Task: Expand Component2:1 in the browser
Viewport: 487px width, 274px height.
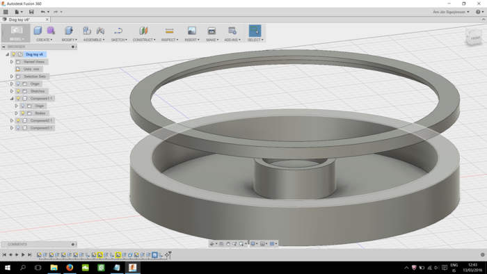Action: (12, 120)
